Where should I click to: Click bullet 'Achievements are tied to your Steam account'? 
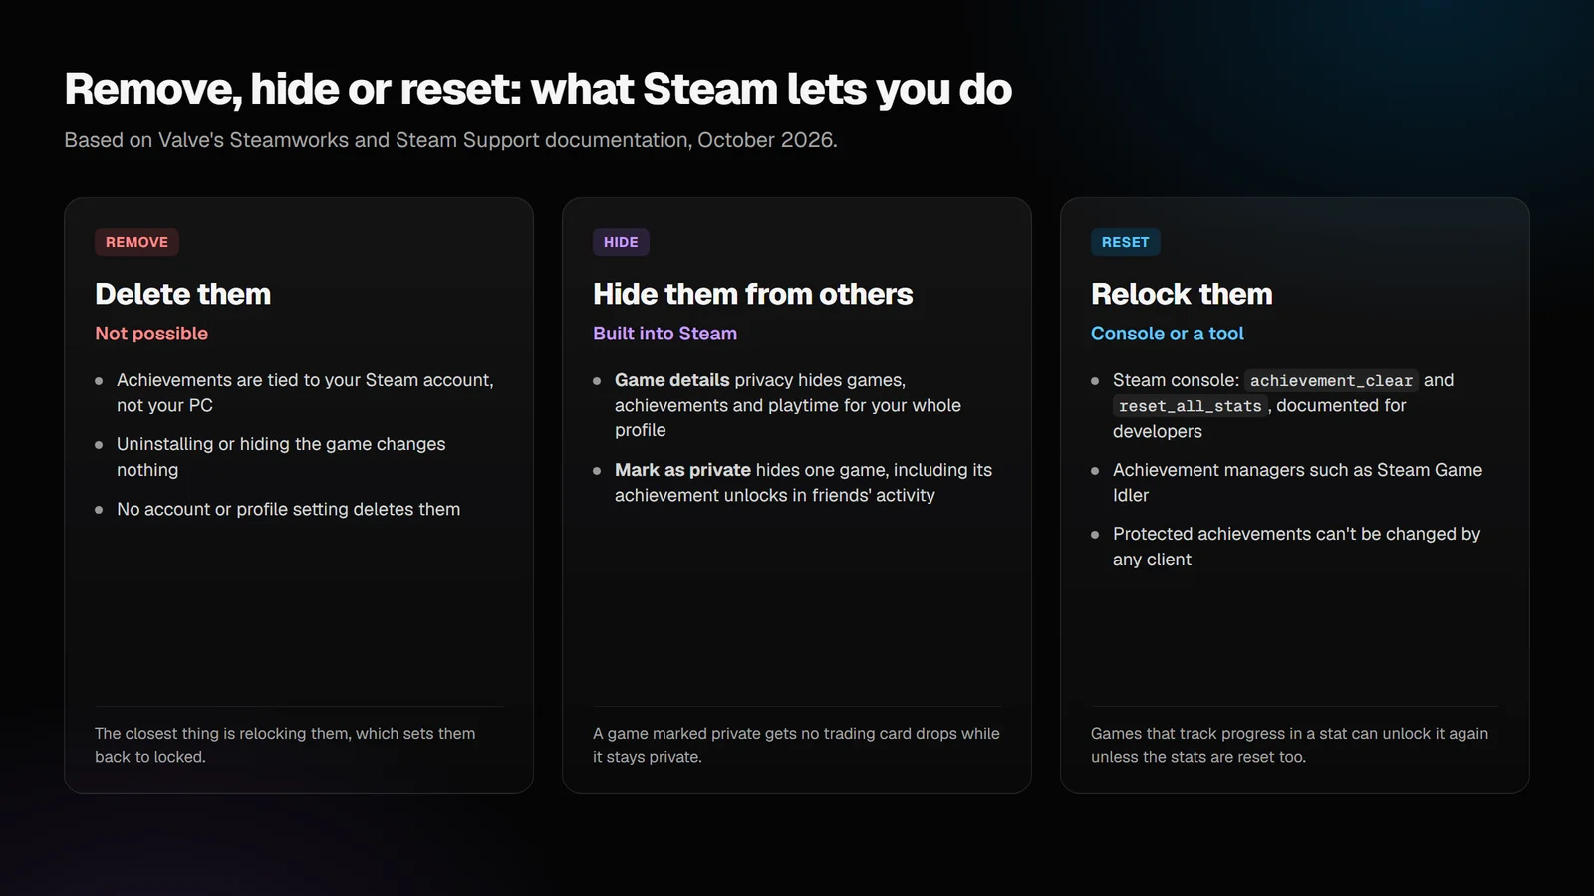pyautogui.click(x=305, y=392)
